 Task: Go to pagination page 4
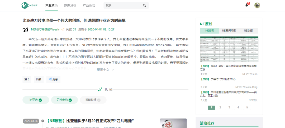click(238, 107)
